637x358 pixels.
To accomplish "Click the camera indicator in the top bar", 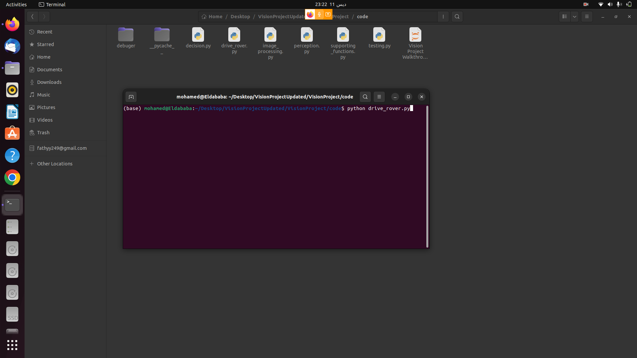I will [586, 4].
